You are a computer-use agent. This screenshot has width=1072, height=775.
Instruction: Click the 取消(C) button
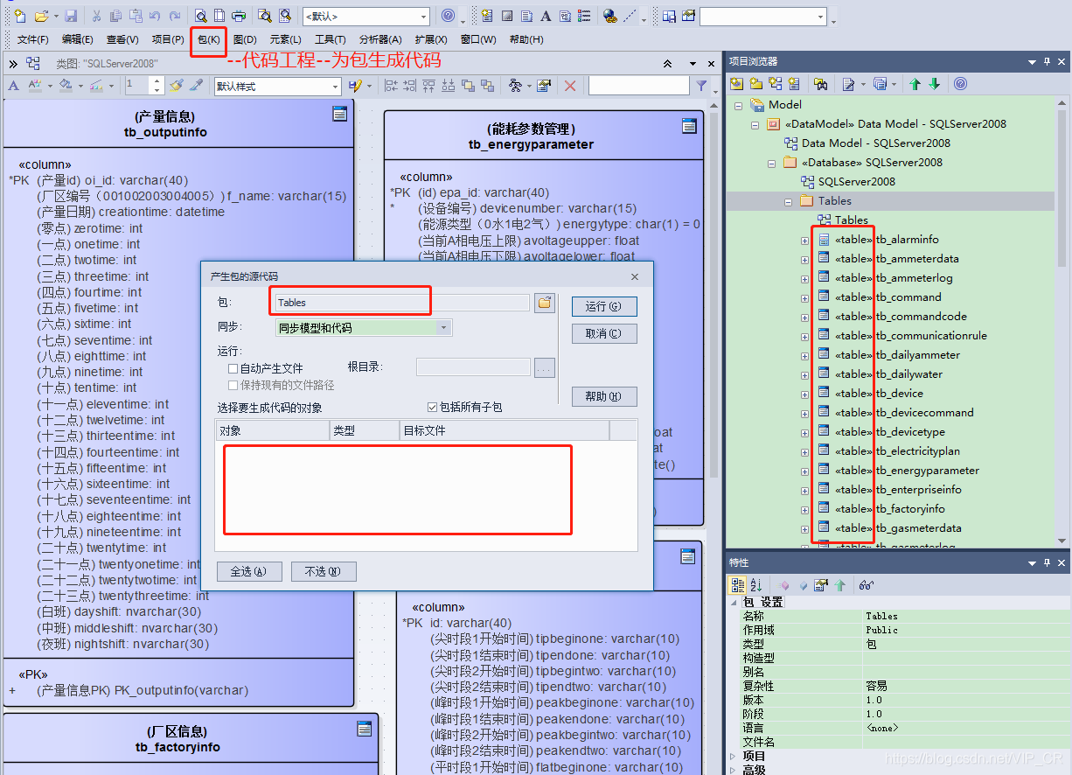(604, 333)
